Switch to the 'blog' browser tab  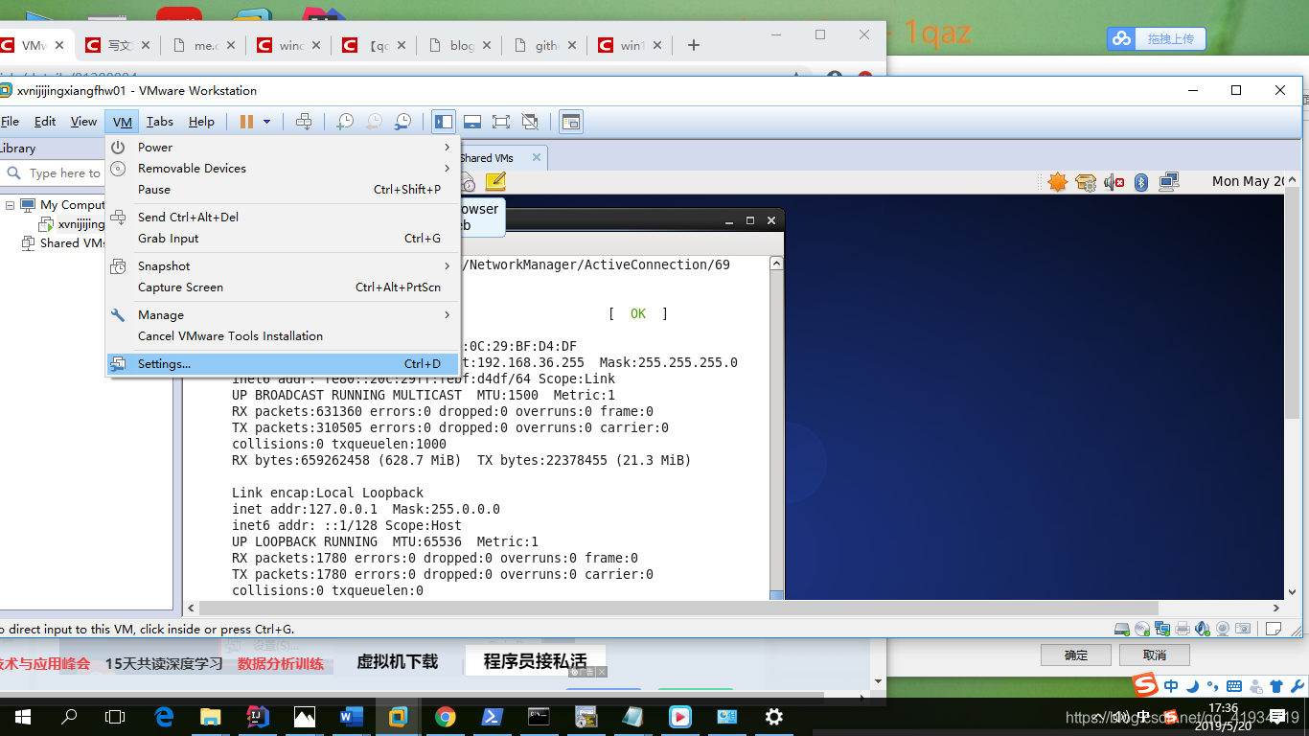pos(460,45)
